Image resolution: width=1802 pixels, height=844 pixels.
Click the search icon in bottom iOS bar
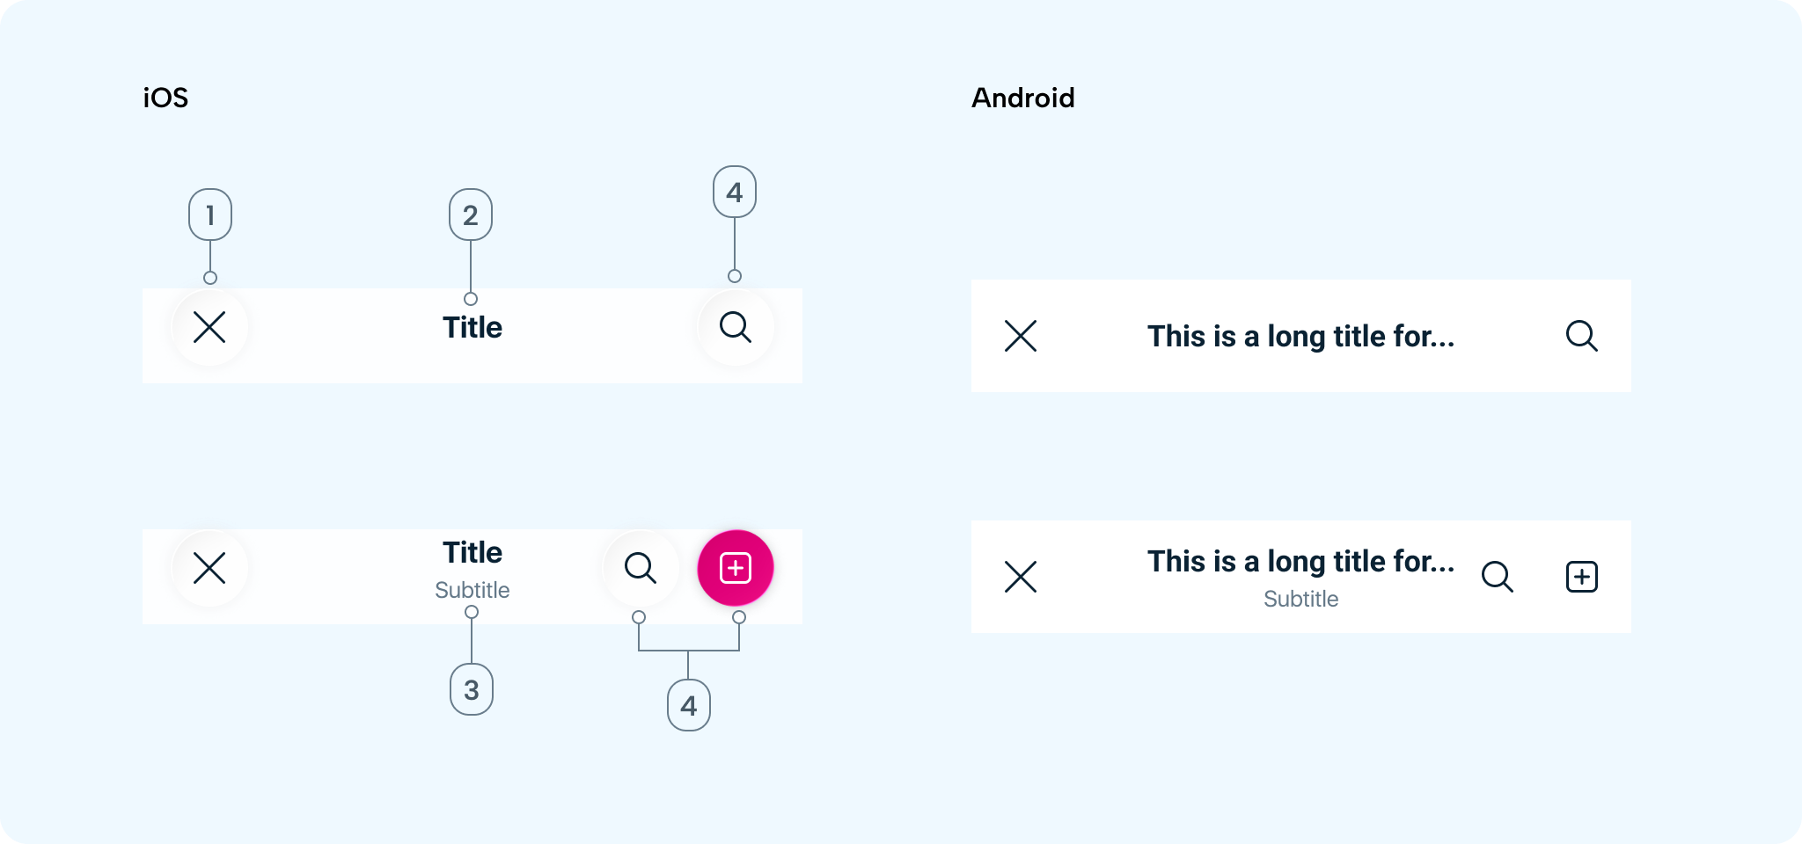pyautogui.click(x=641, y=568)
